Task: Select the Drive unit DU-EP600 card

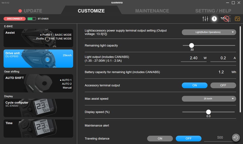Action: 38,59
